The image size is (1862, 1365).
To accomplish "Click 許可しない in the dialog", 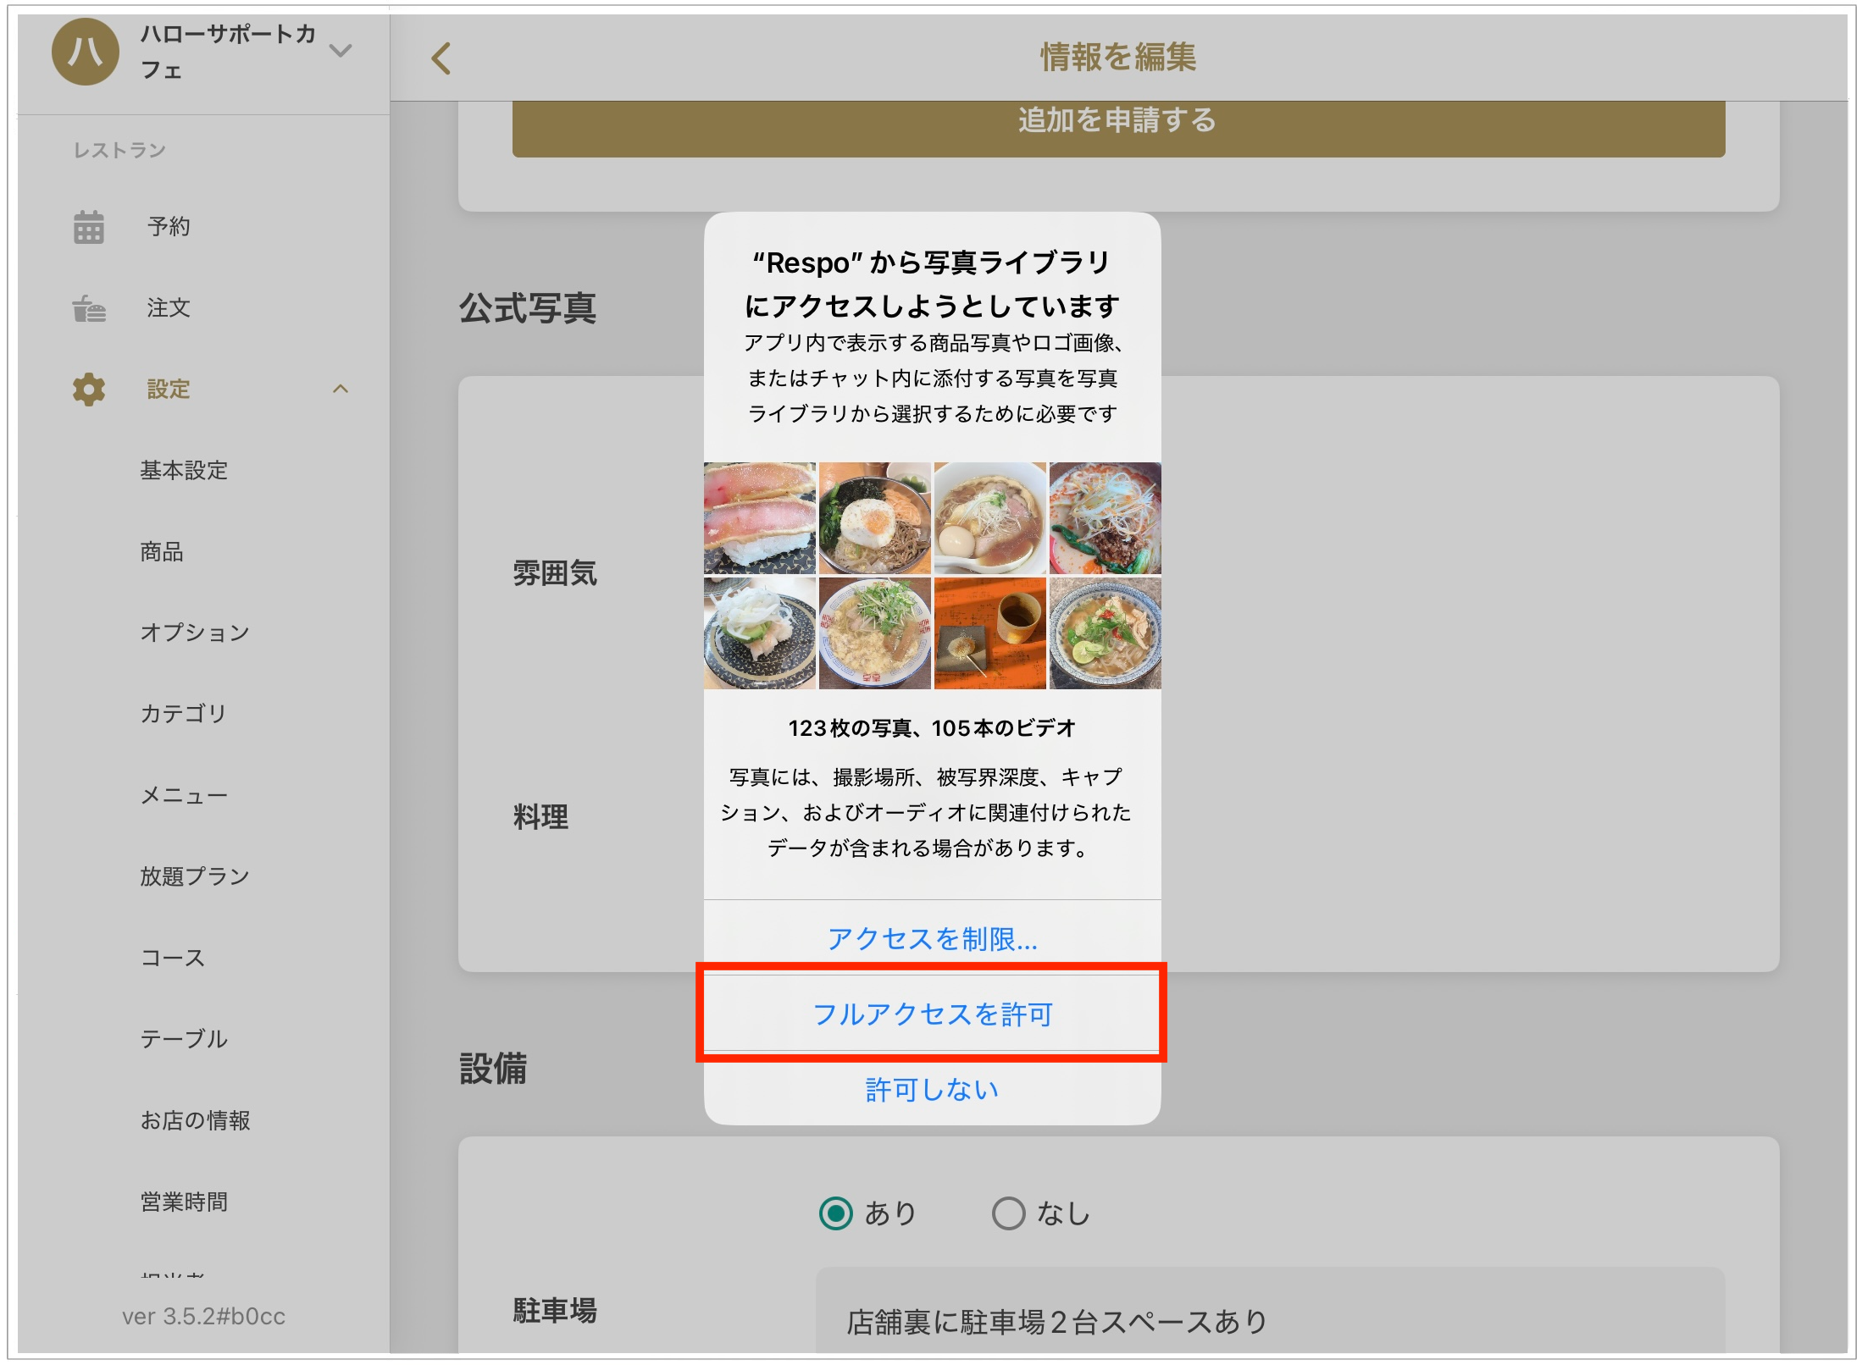I will [x=932, y=1089].
